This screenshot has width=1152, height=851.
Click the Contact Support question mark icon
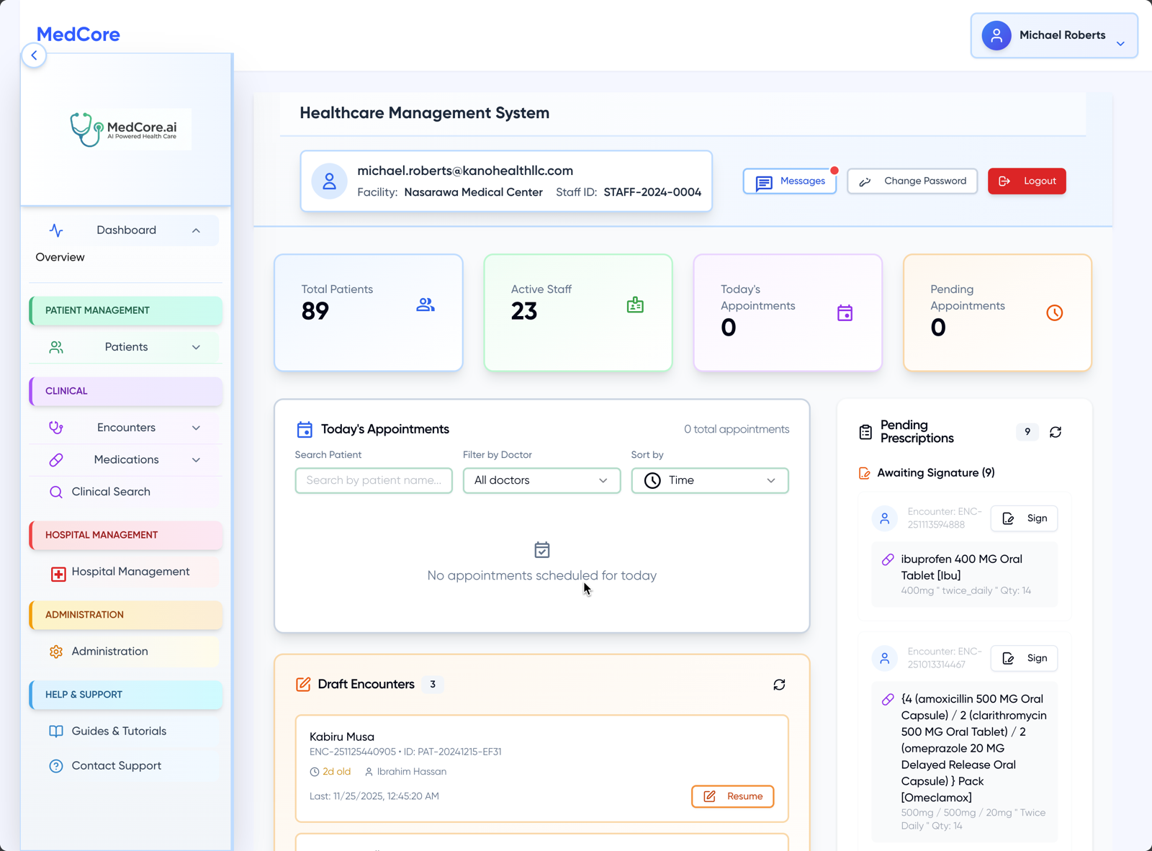tap(56, 765)
